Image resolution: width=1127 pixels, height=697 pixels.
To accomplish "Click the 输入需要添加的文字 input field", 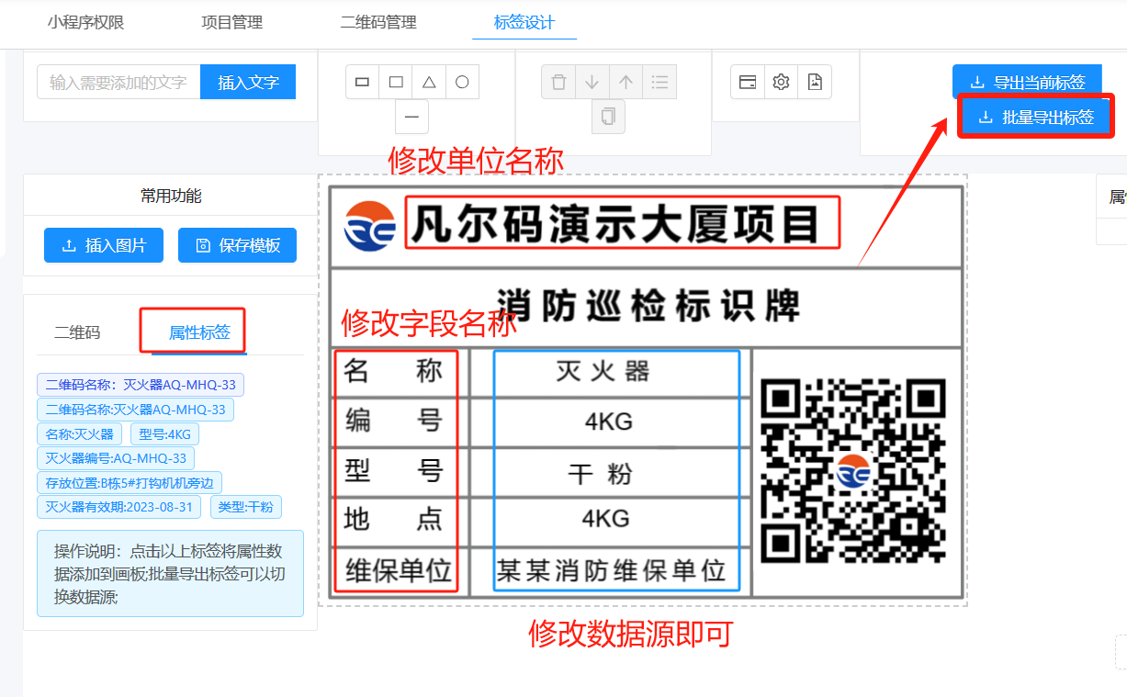I will click(x=118, y=82).
